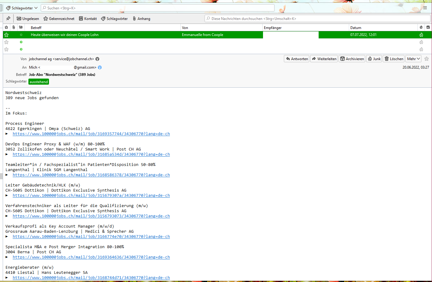Star the Coople Lohn message
Viewport: 432px width, 282px height.
click(x=6, y=35)
